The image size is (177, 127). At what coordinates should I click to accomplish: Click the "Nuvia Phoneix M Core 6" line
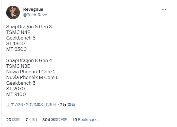32,77
